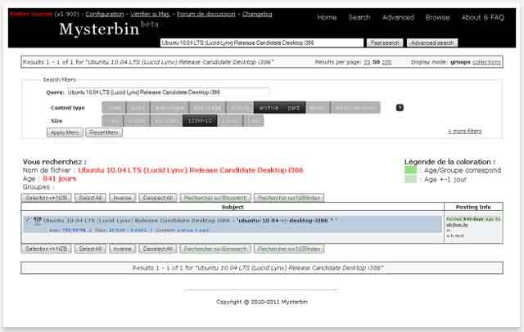Open the Browse navigation item
524x332 pixels.
[x=437, y=17]
